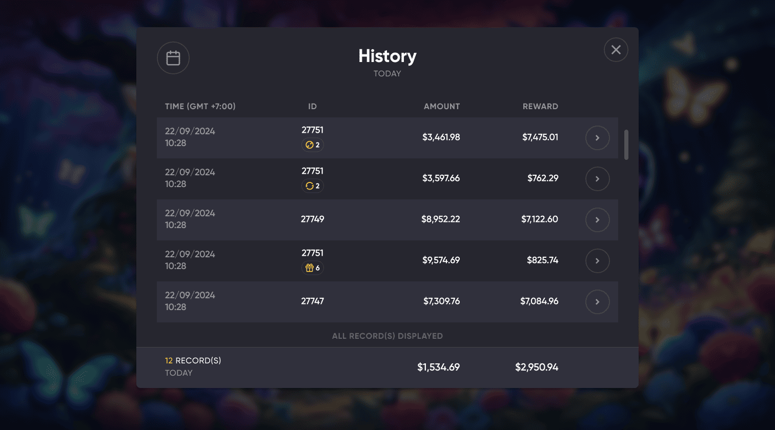775x430 pixels.
Task: Select the ID 27749 record row
Action: click(387, 220)
